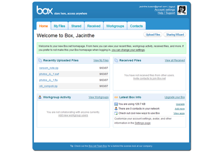This screenshot has width=223, height=153.
Task: Click Add new workgroup users link
Action: pos(73,115)
